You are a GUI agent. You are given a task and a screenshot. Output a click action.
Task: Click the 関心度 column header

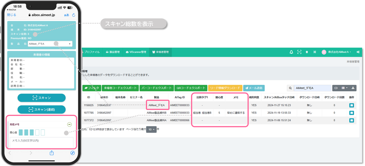click(219, 97)
